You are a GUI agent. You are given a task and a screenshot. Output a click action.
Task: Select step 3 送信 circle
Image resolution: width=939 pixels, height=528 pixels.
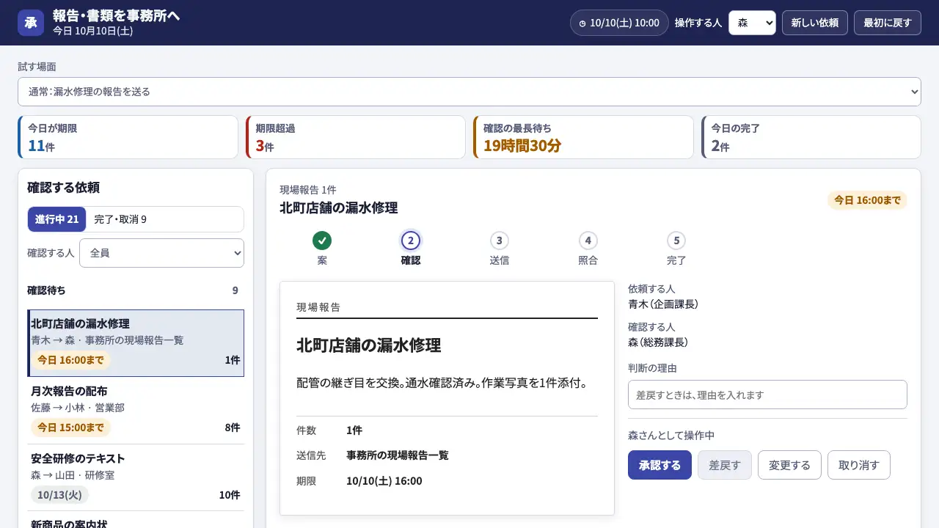coord(500,241)
